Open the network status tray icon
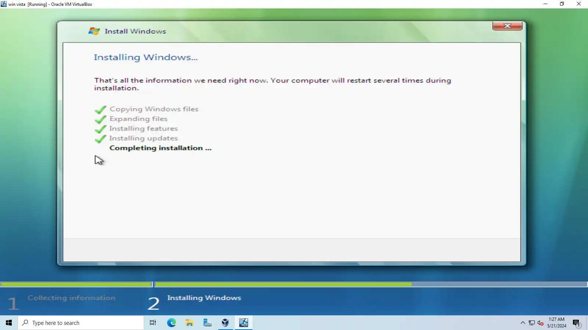The image size is (588, 330). [532, 323]
